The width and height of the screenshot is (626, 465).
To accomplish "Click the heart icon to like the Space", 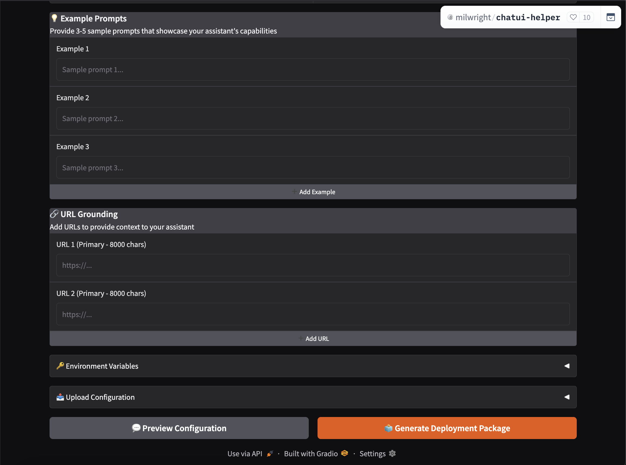I will (573, 17).
